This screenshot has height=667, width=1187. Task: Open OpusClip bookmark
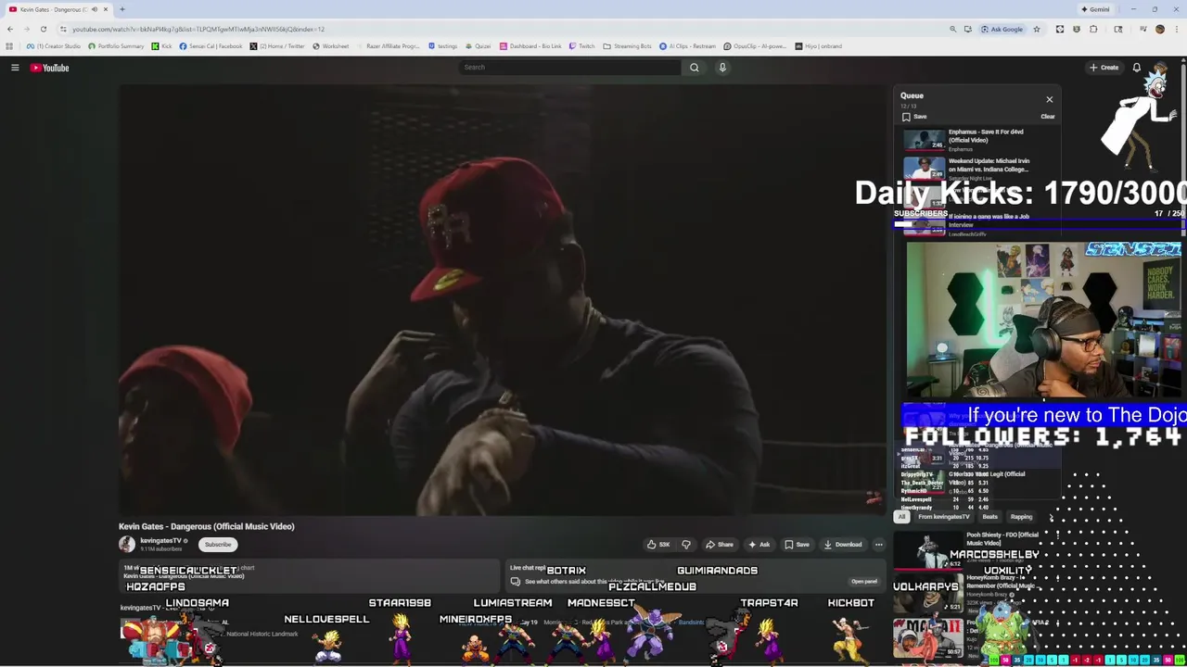754,46
